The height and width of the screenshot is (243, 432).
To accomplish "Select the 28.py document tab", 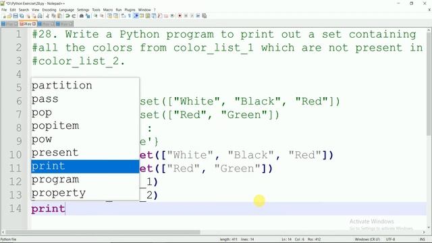I will pos(28,24).
